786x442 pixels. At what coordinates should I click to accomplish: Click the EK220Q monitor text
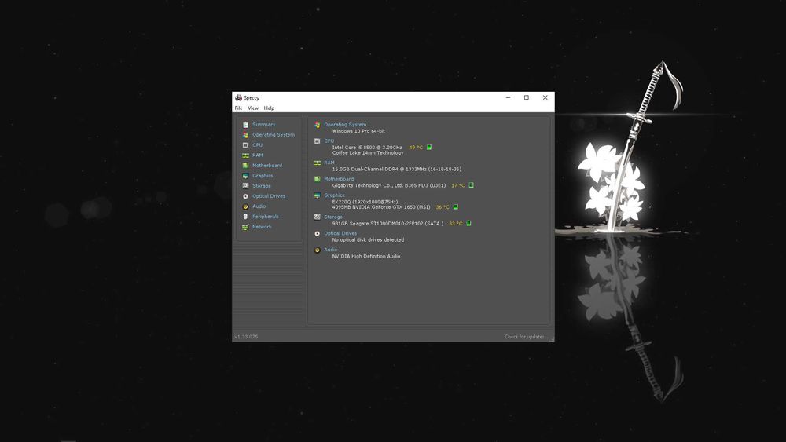365,202
